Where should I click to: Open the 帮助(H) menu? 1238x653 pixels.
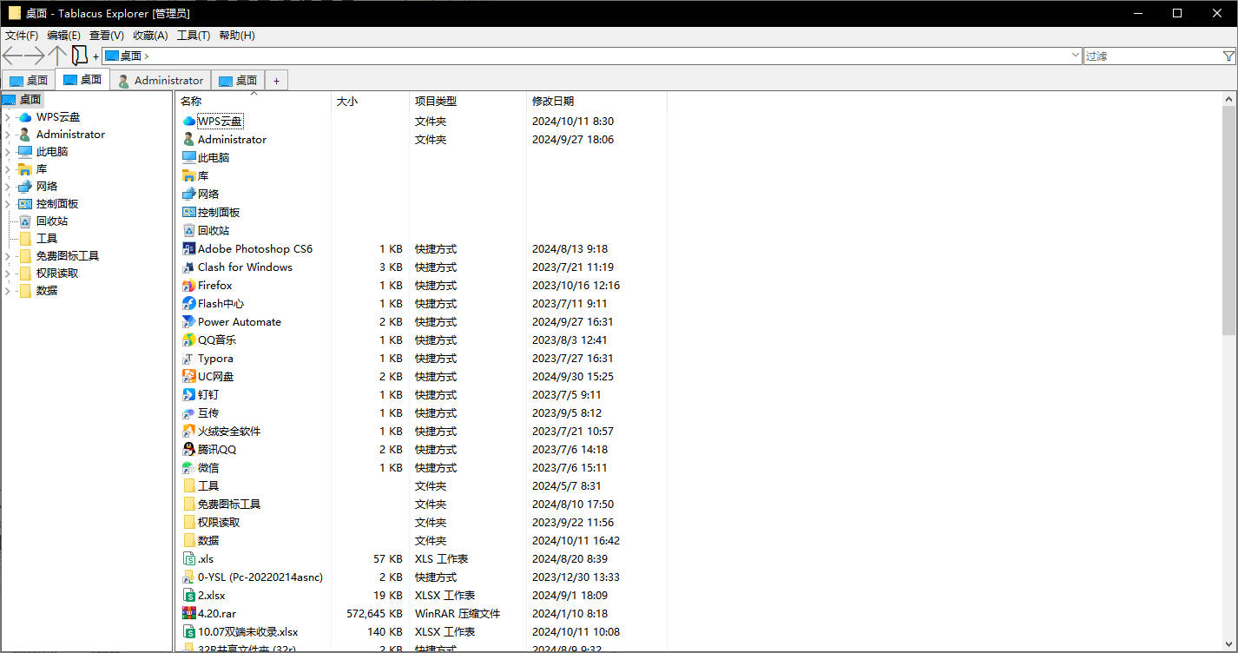coord(237,36)
